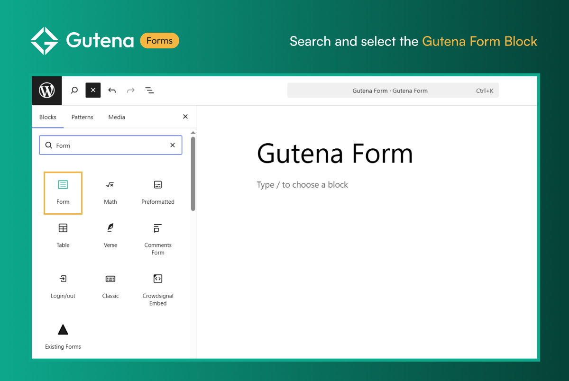Clear the block search text
The height and width of the screenshot is (381, 569).
point(173,145)
